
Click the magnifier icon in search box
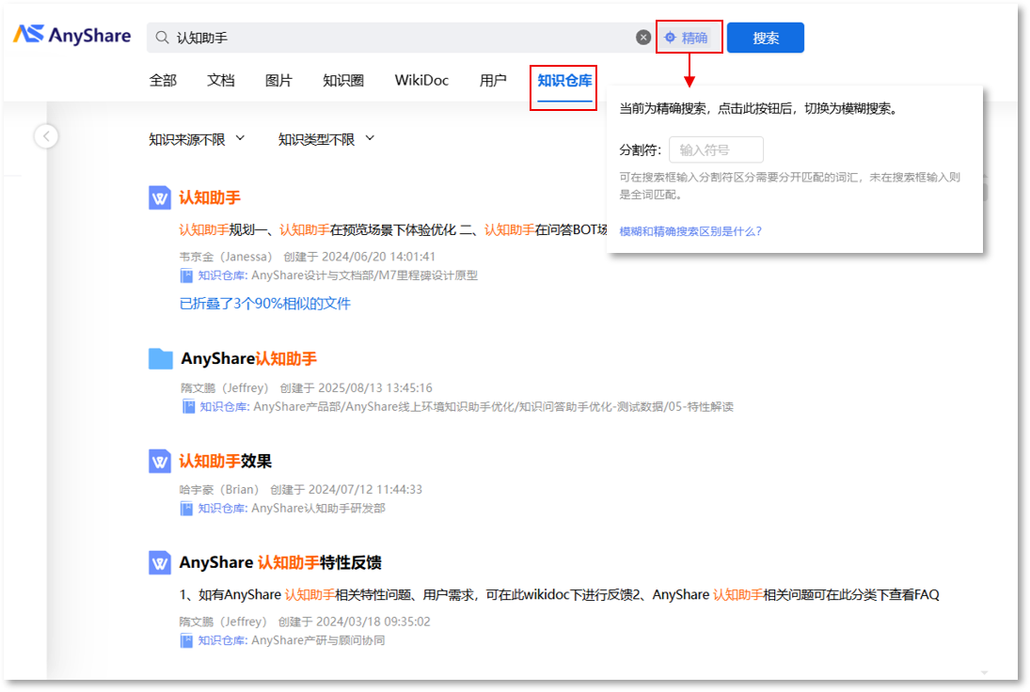coord(162,38)
